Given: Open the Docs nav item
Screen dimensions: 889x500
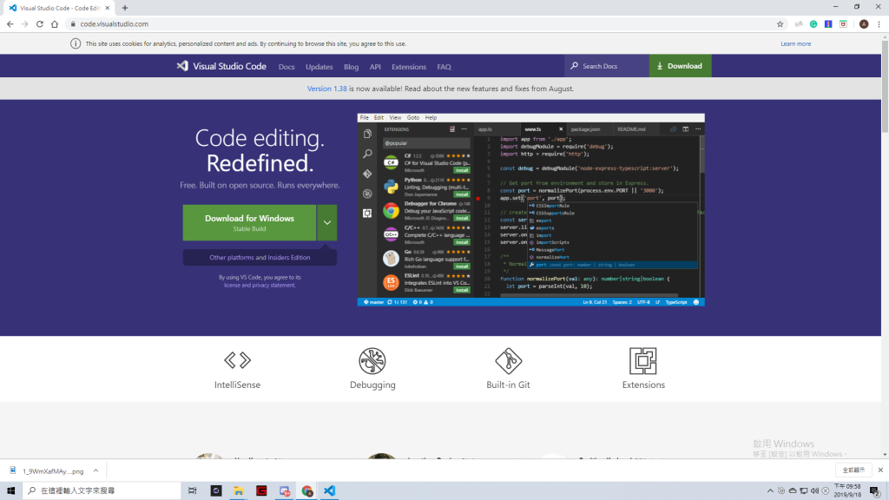Looking at the screenshot, I should pyautogui.click(x=286, y=67).
